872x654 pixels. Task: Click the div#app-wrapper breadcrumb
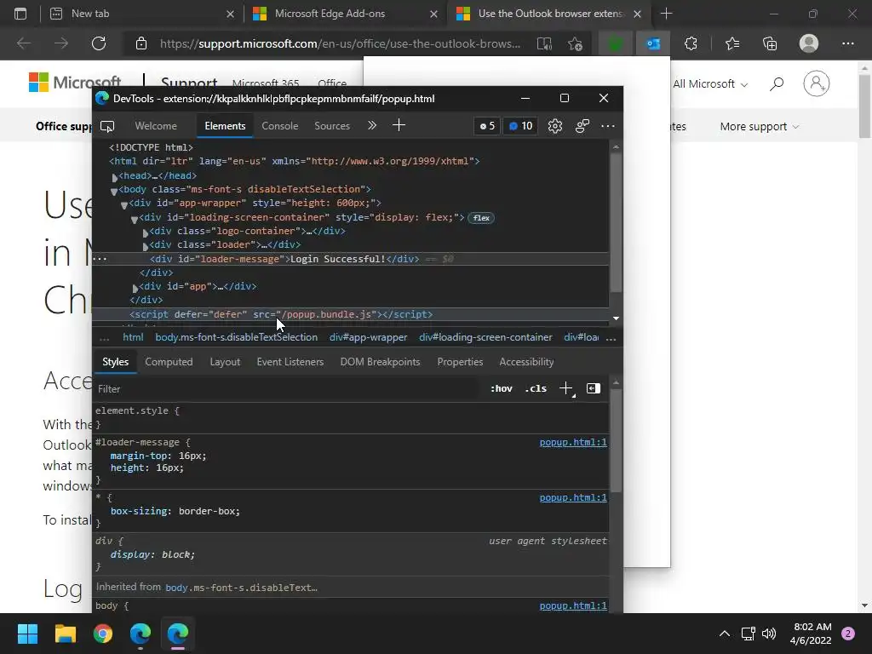pos(368,337)
